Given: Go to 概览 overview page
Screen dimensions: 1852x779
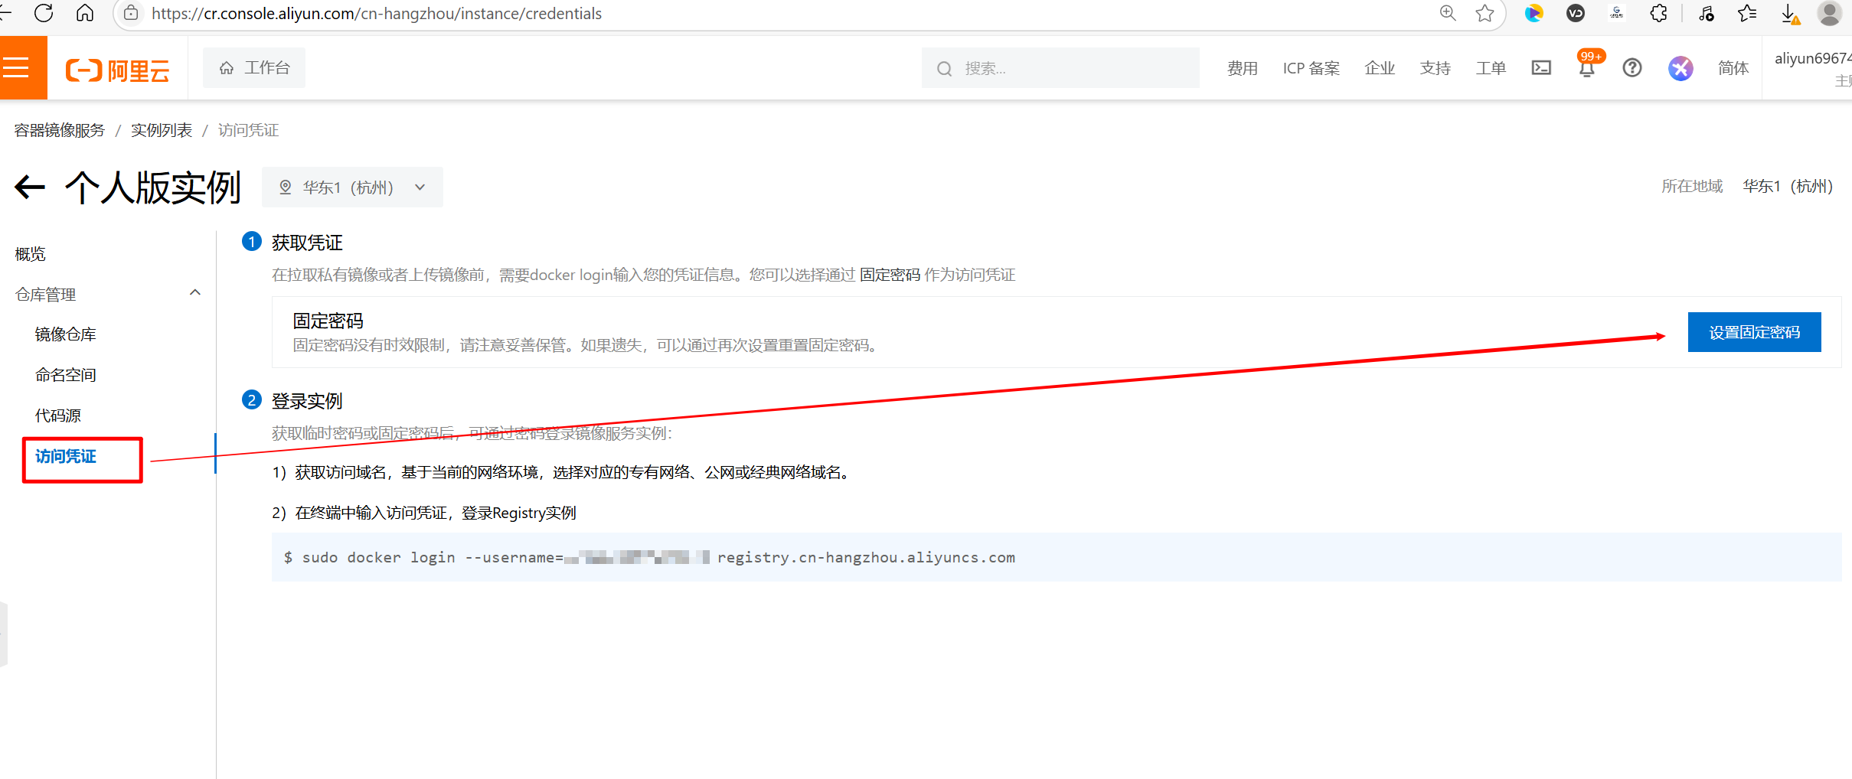Looking at the screenshot, I should click(31, 254).
